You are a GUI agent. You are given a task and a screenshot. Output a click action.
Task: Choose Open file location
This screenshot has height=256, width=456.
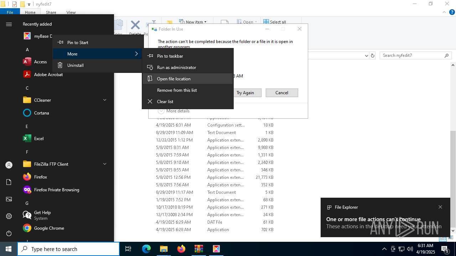(x=188, y=79)
